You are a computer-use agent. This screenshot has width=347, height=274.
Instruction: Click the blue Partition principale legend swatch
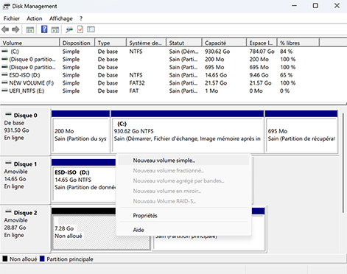(x=42, y=259)
